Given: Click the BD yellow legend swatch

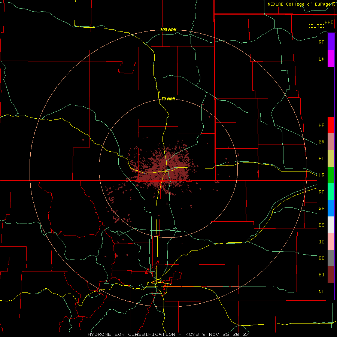Looking at the screenshot, I should point(331,159).
